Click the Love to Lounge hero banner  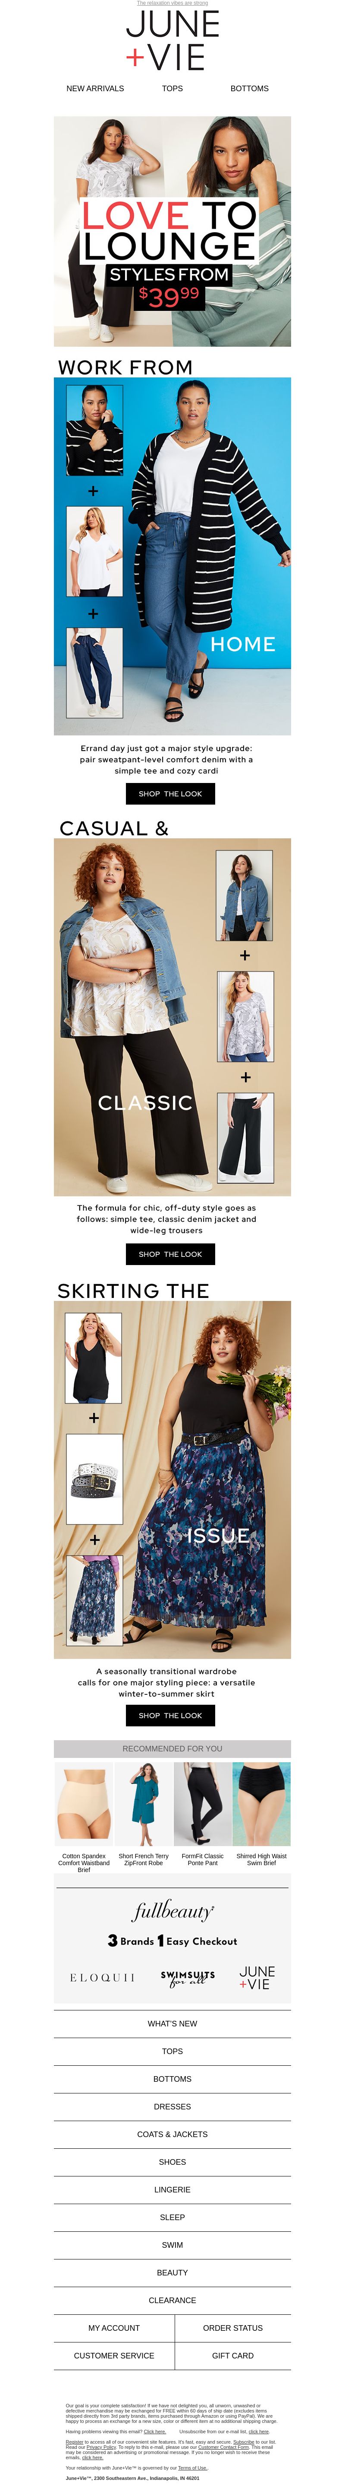[172, 232]
